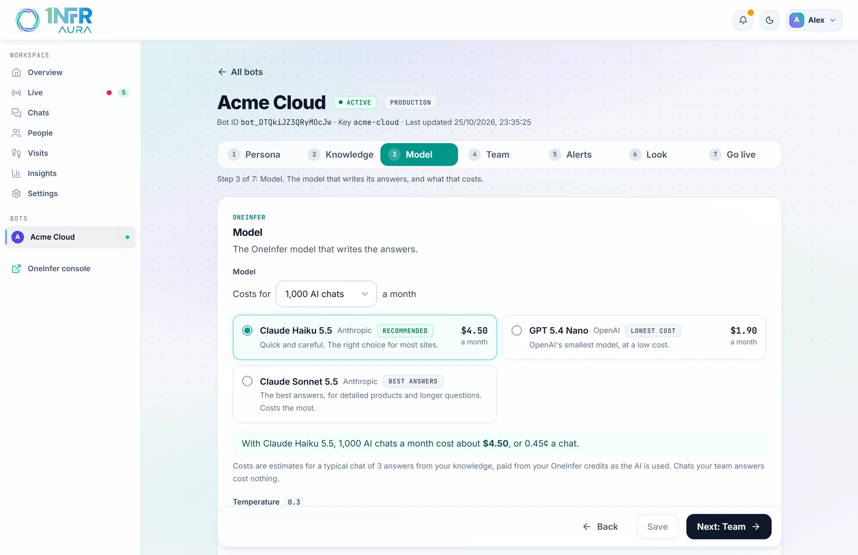
Task: Click the Visits footprints icon
Action: 17,153
